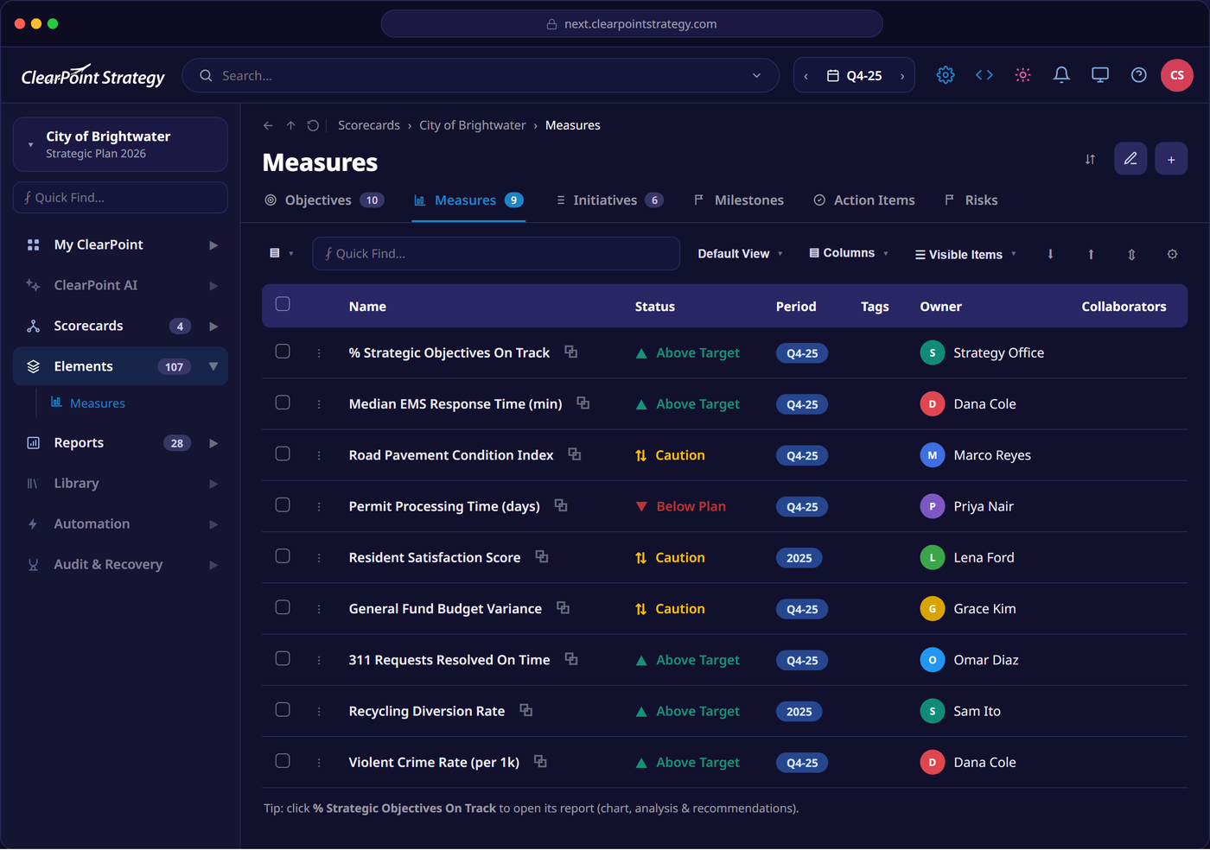This screenshot has height=850, width=1210.
Task: Switch to Risks tab
Action: tap(971, 200)
